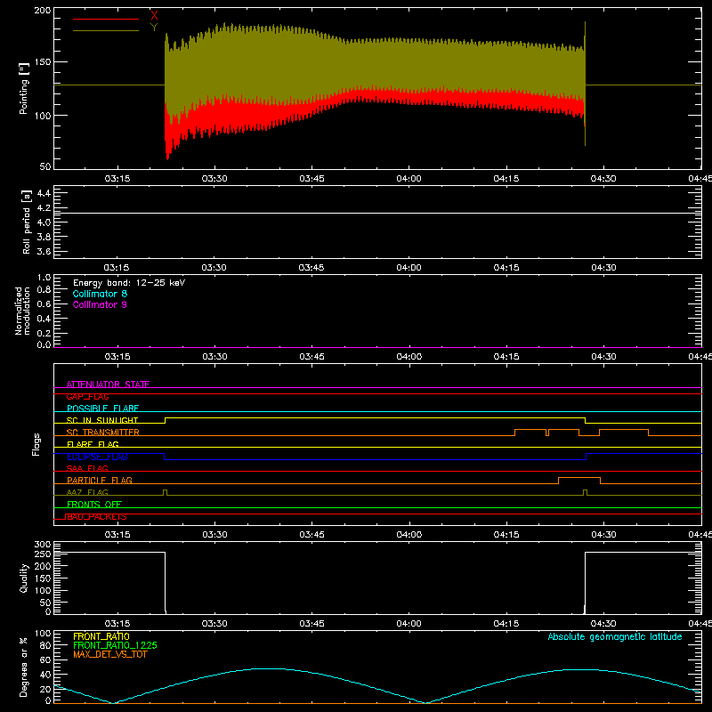Image resolution: width=712 pixels, height=712 pixels.
Task: Click the Pointing axis title
Action: pos(24,88)
